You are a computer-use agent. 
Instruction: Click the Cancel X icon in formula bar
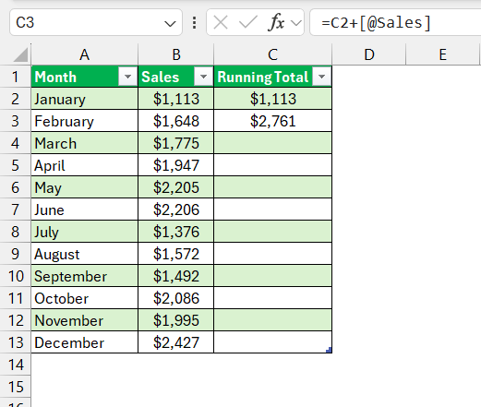[221, 22]
